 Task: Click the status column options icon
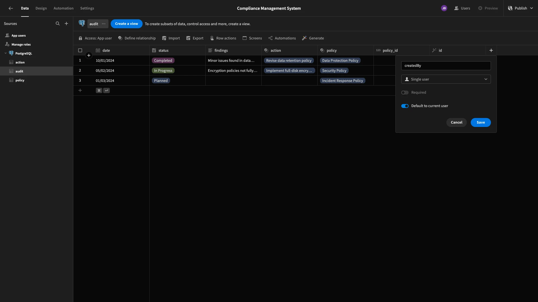154,50
